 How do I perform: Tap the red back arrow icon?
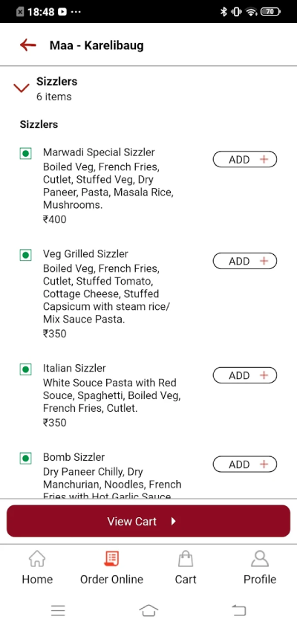[28, 45]
